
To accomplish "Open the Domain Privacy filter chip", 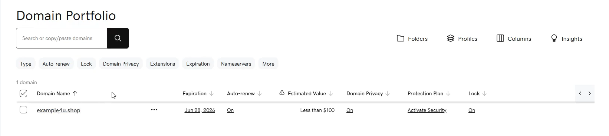I will coord(121,64).
